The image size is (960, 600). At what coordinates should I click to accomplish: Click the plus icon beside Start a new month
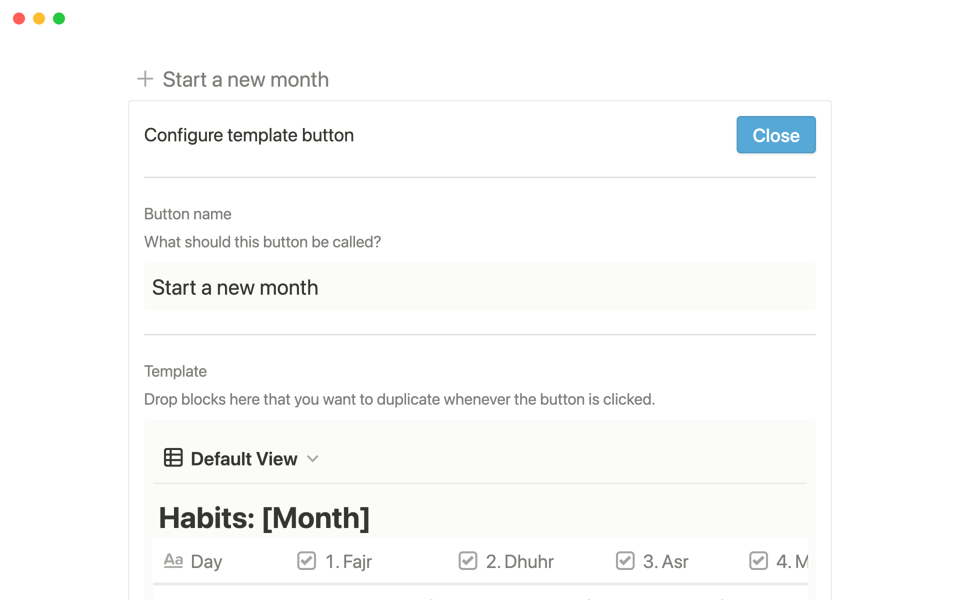[145, 79]
